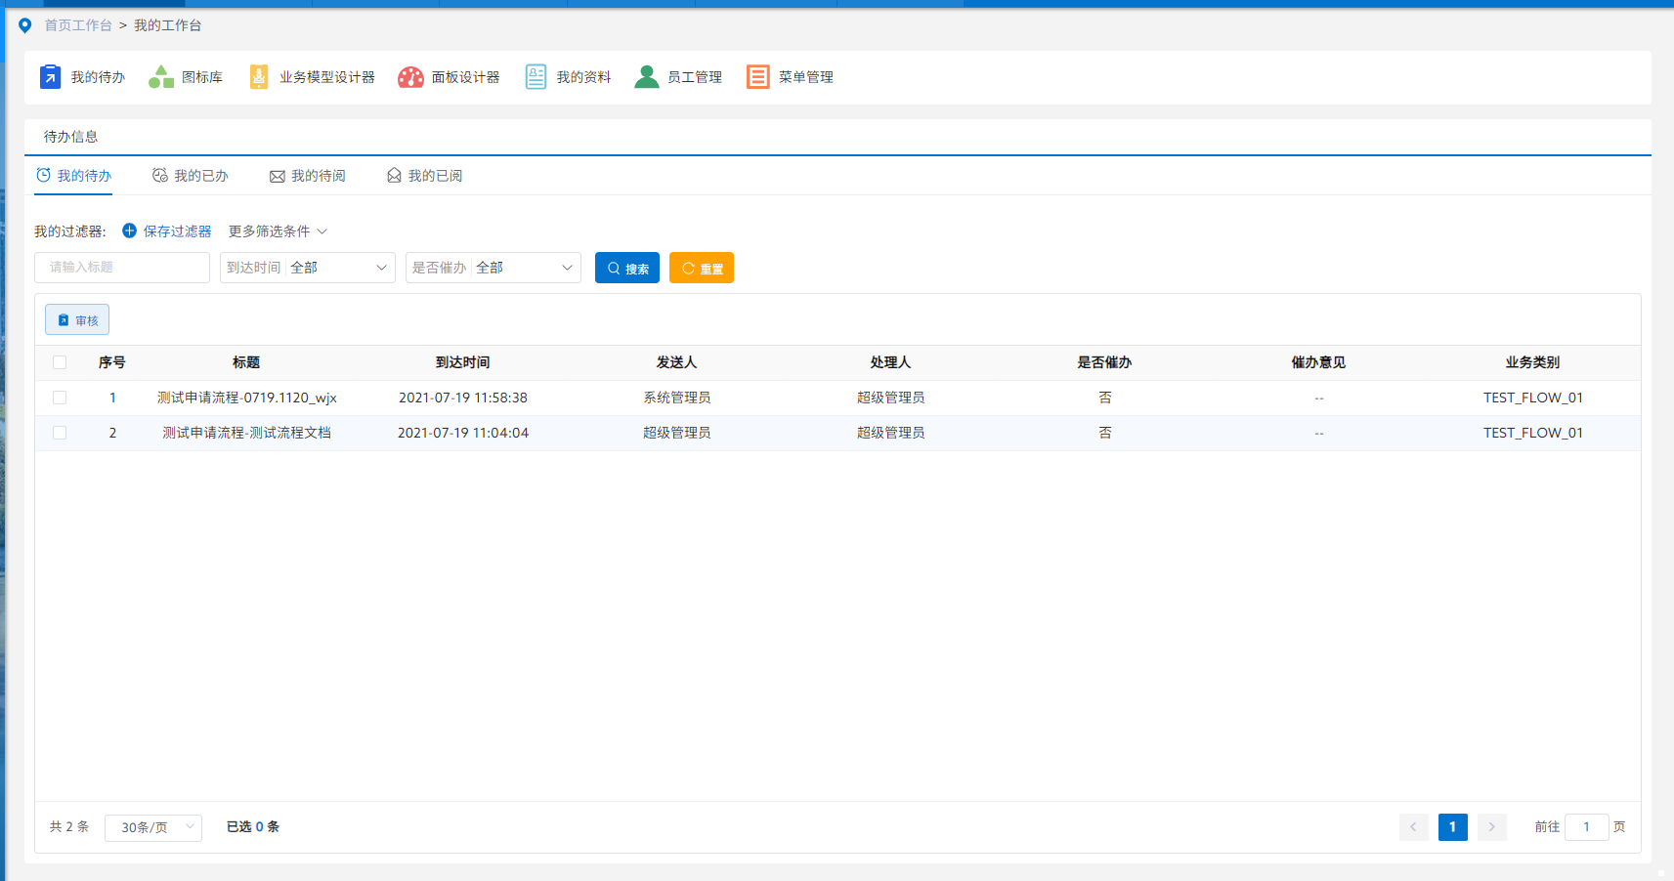Switch to 我的已办 tab
The height and width of the screenshot is (881, 1674).
click(x=191, y=176)
